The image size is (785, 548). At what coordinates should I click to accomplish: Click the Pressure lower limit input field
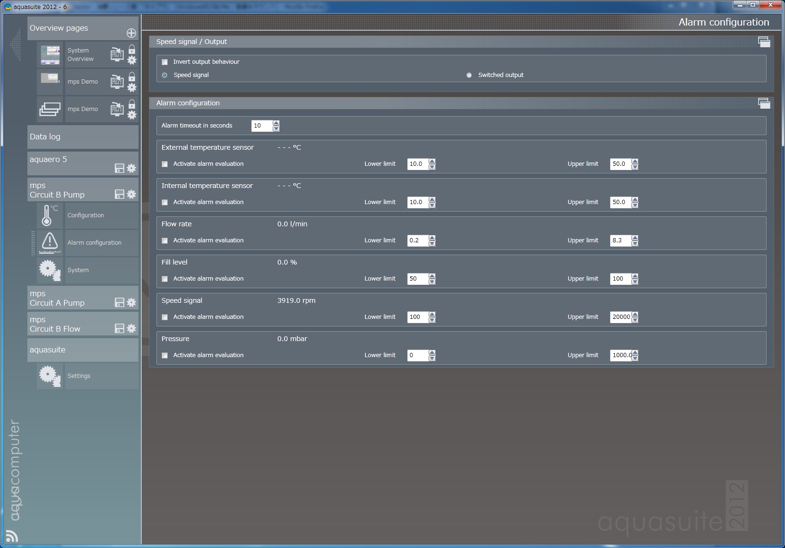pos(418,355)
